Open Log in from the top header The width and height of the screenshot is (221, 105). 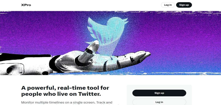(168, 5)
